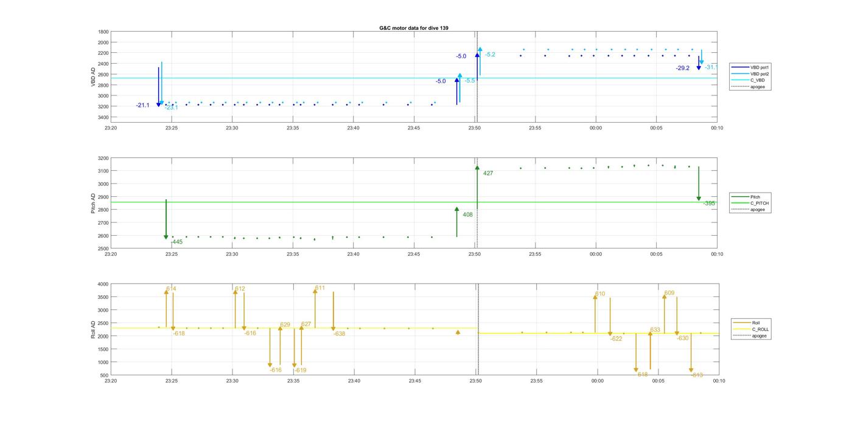This screenshot has width=852, height=421.
Task: Click the "610" roll data label
Action: (600, 293)
